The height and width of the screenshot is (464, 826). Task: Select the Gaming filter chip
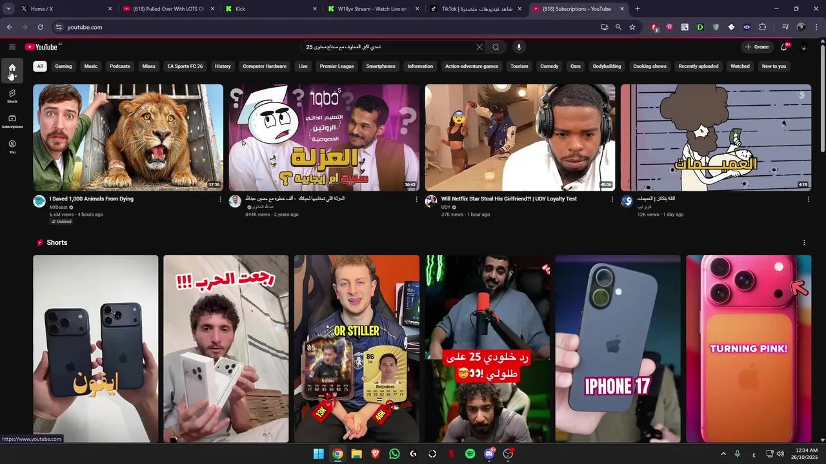[63, 66]
